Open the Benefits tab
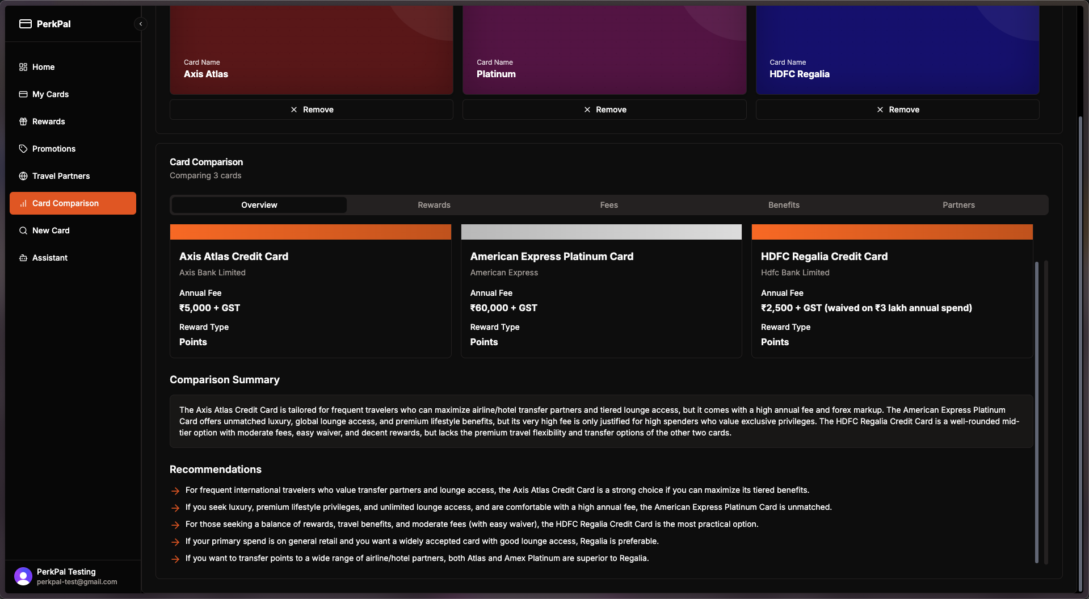The width and height of the screenshot is (1089, 599). [784, 205]
